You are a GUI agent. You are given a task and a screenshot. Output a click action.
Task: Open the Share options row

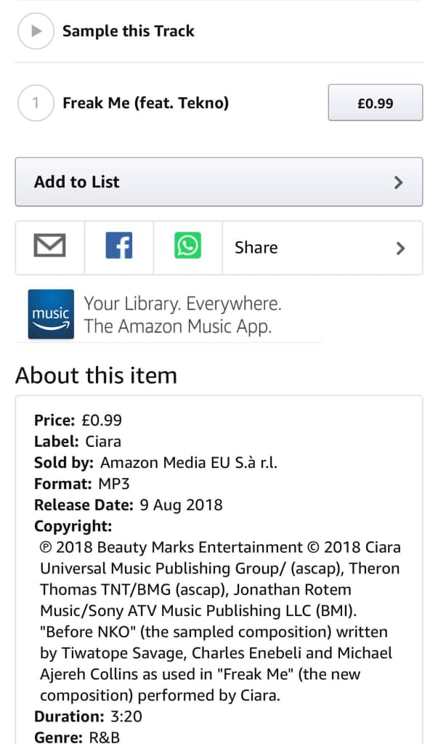click(x=323, y=248)
